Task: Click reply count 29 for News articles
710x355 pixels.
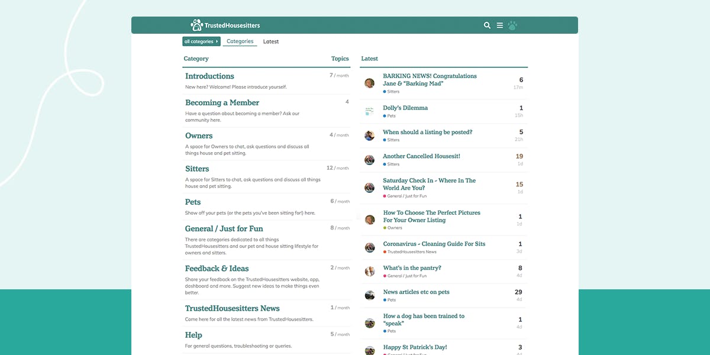Action: point(519,292)
